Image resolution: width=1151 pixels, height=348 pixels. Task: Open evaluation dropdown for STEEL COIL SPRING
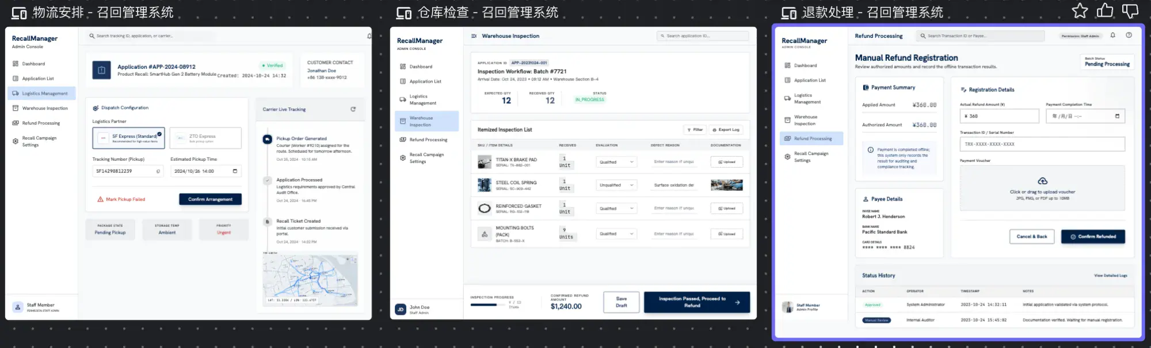point(616,185)
